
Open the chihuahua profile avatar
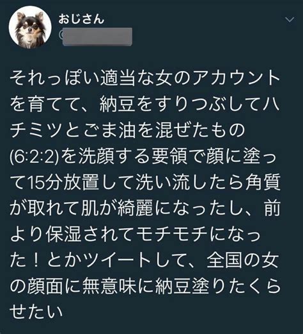pyautogui.click(x=30, y=28)
